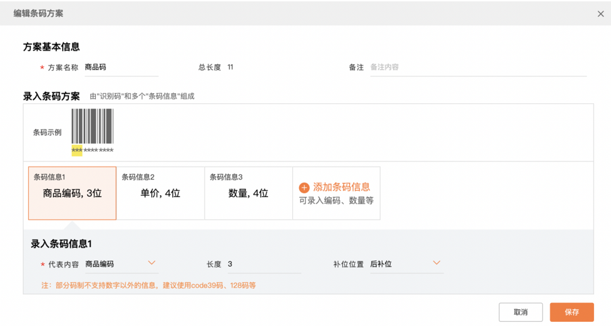Close the 编辑条码方案 dialog
This screenshot has height=326, width=611.
pyautogui.click(x=600, y=14)
